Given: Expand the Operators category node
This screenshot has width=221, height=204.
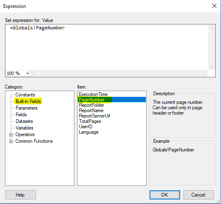Looking at the screenshot, I should 11,134.
